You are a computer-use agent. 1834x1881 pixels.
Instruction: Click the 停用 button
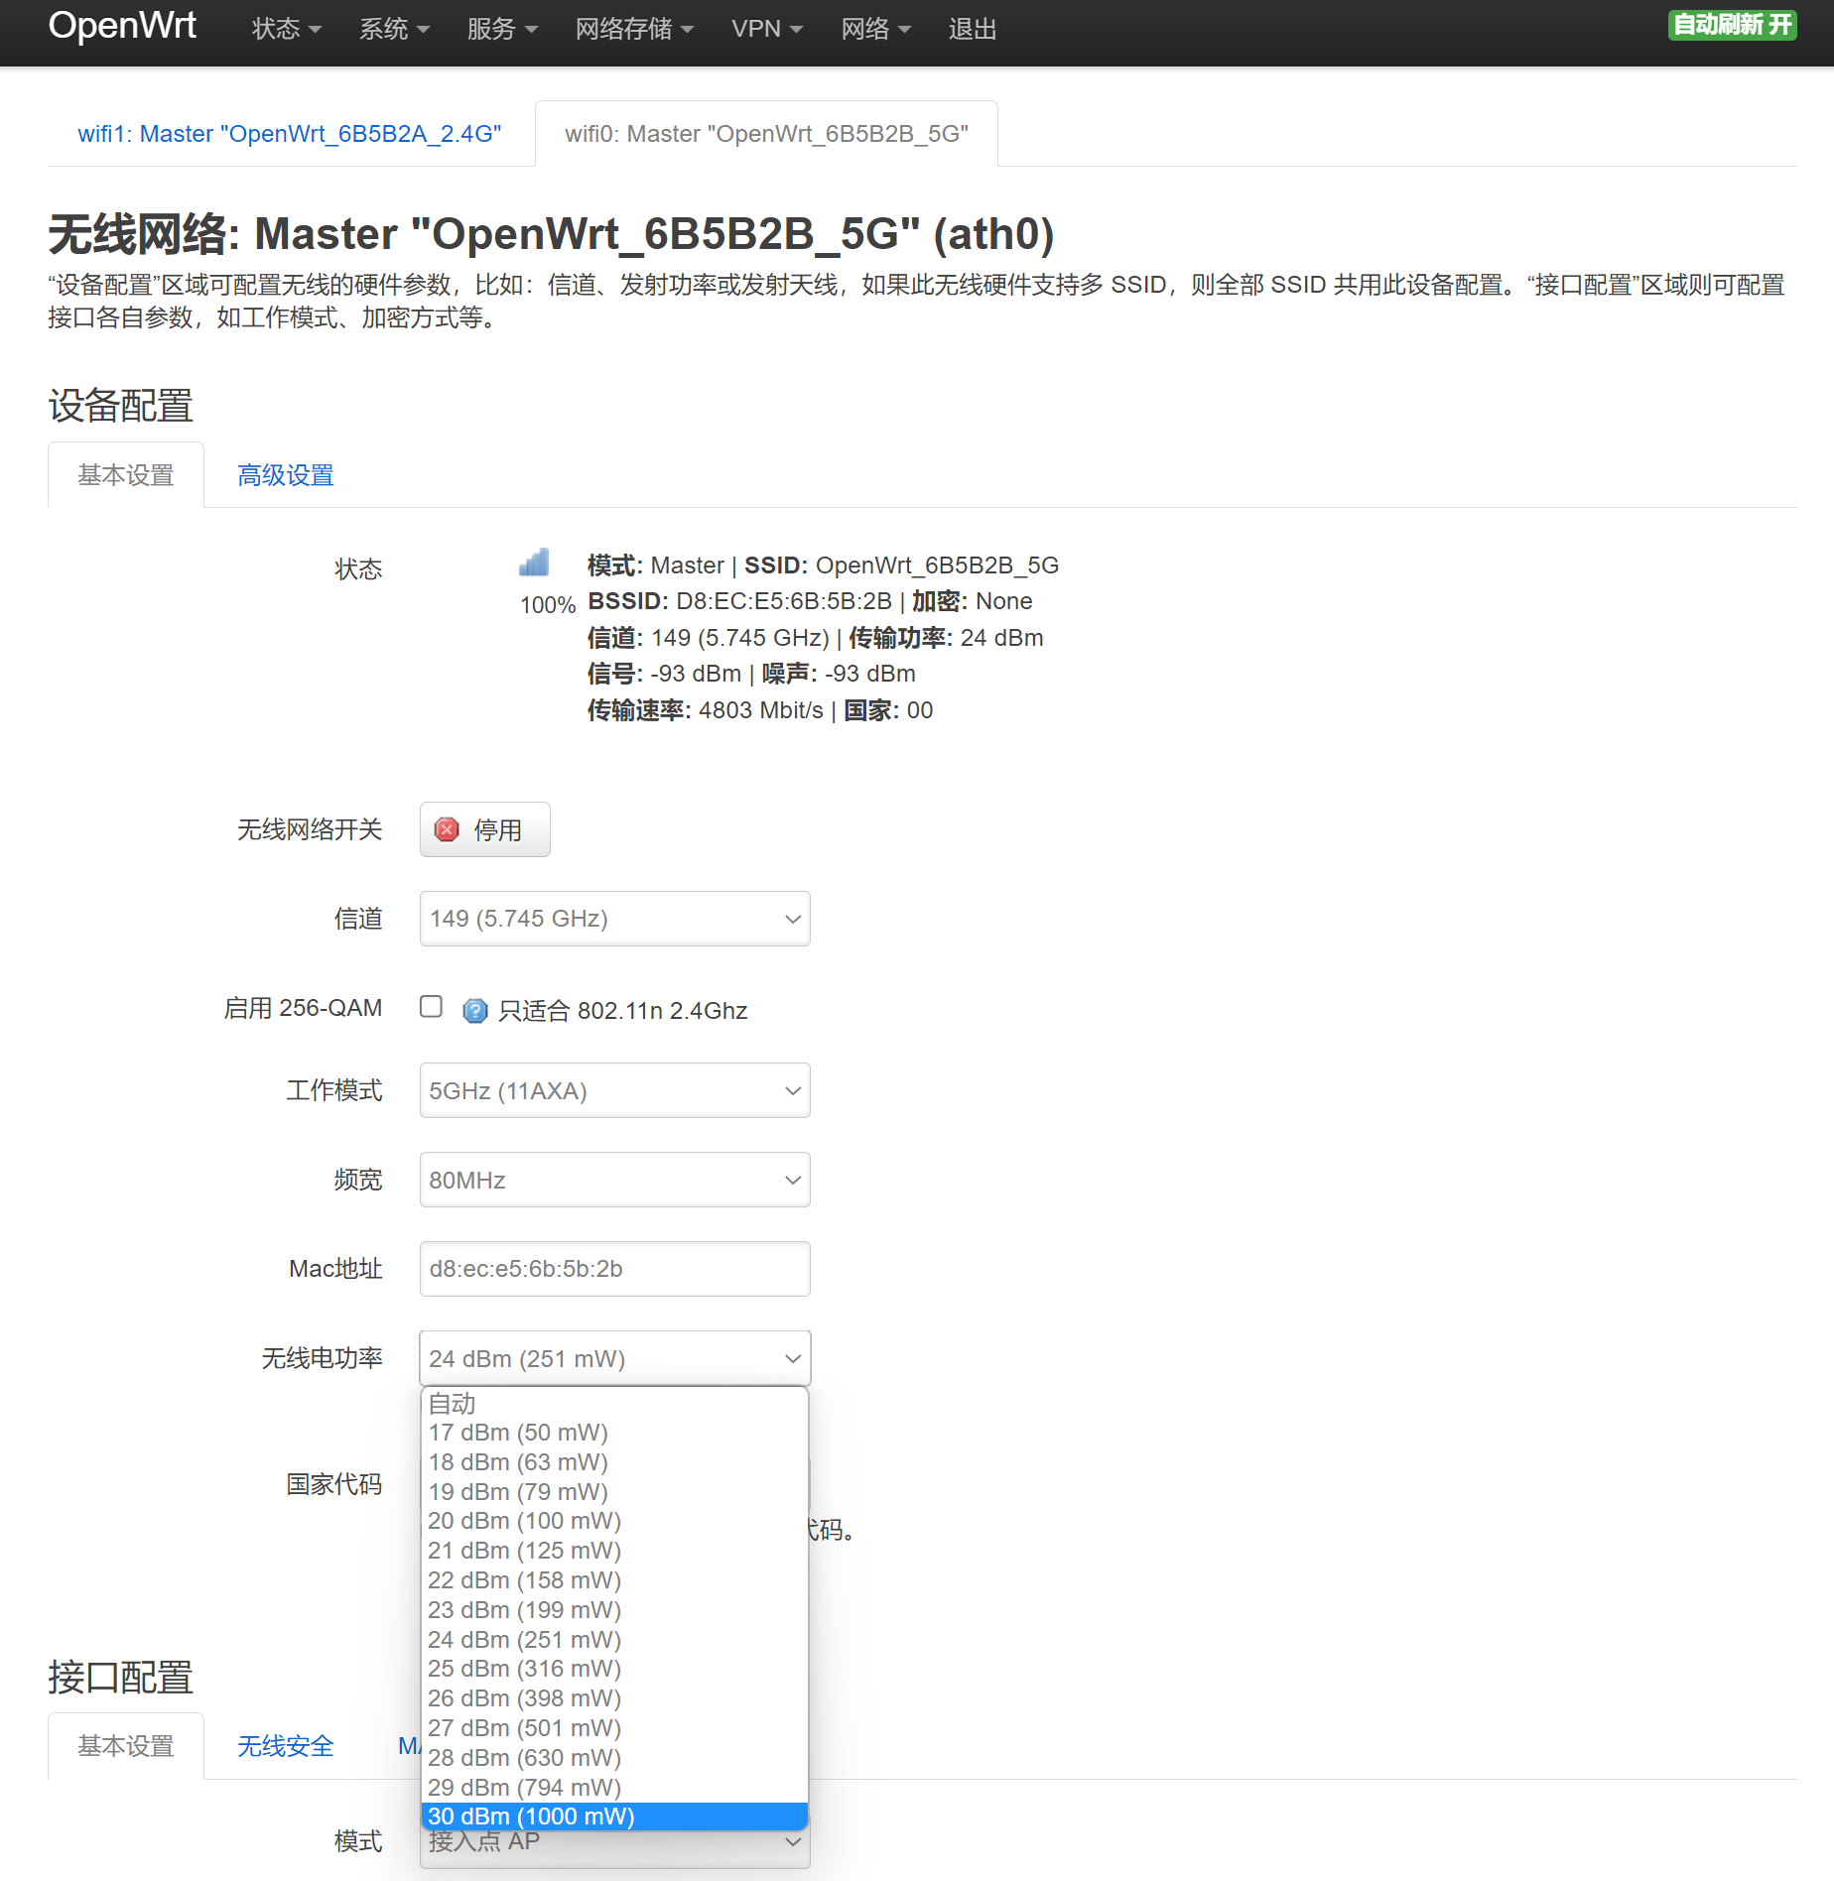pos(484,829)
